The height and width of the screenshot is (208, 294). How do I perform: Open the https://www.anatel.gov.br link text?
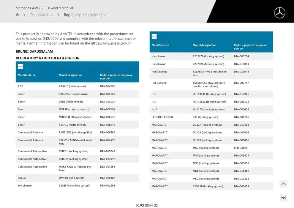pos(111,43)
